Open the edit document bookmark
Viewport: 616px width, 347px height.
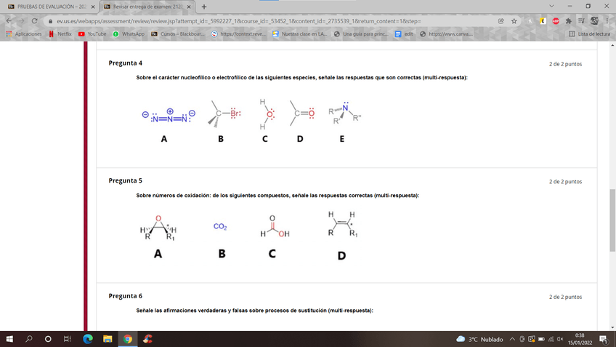[404, 34]
